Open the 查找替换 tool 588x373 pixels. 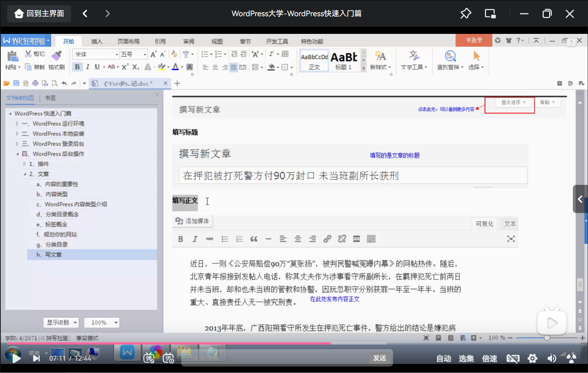coord(450,60)
